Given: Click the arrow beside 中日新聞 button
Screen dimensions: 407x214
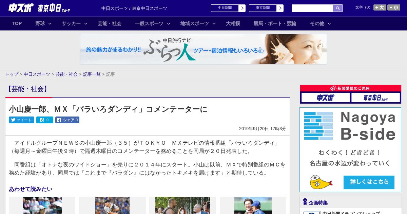Looking at the screenshot, I should click(x=242, y=8).
